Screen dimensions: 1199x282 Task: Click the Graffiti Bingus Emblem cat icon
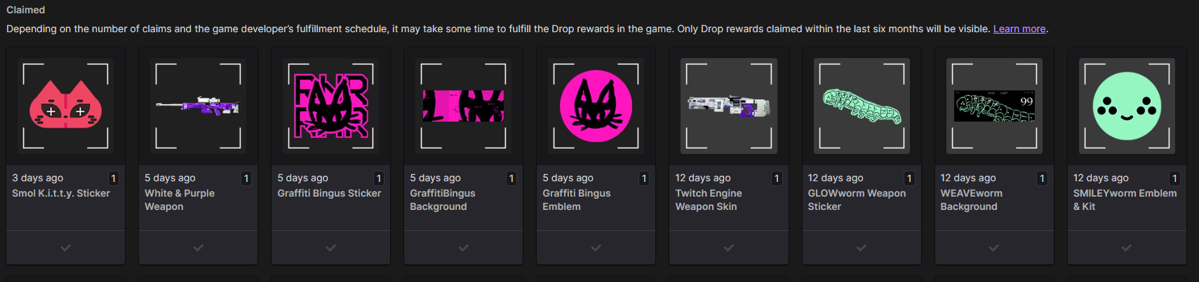click(x=596, y=106)
